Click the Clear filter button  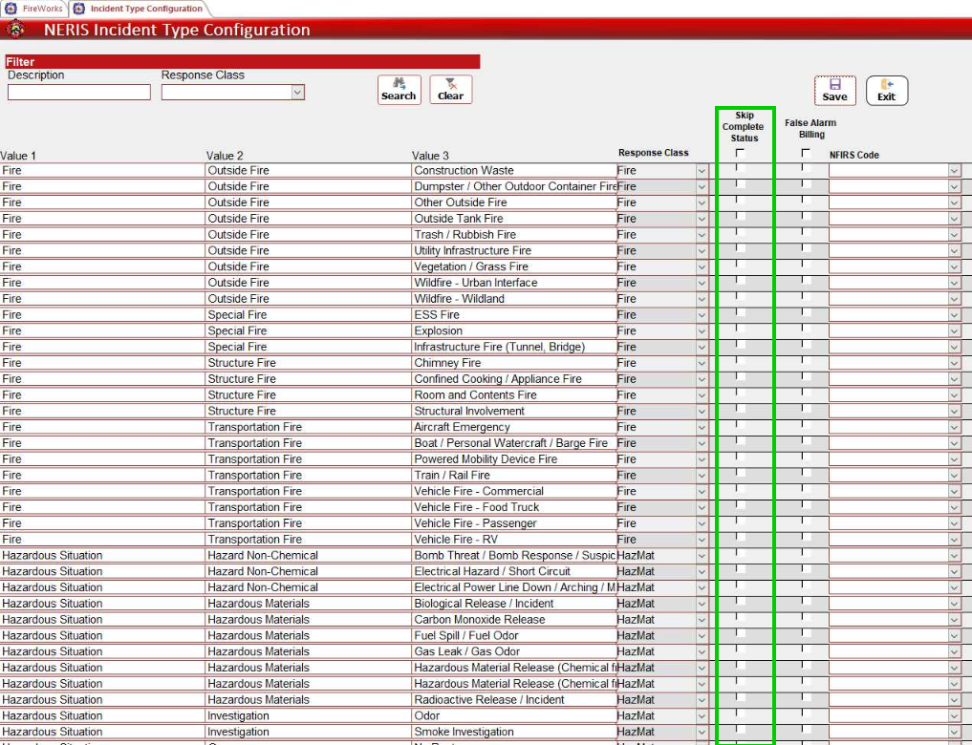[450, 90]
